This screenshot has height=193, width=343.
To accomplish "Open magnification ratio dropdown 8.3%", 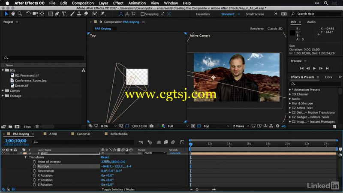I will click(108, 126).
